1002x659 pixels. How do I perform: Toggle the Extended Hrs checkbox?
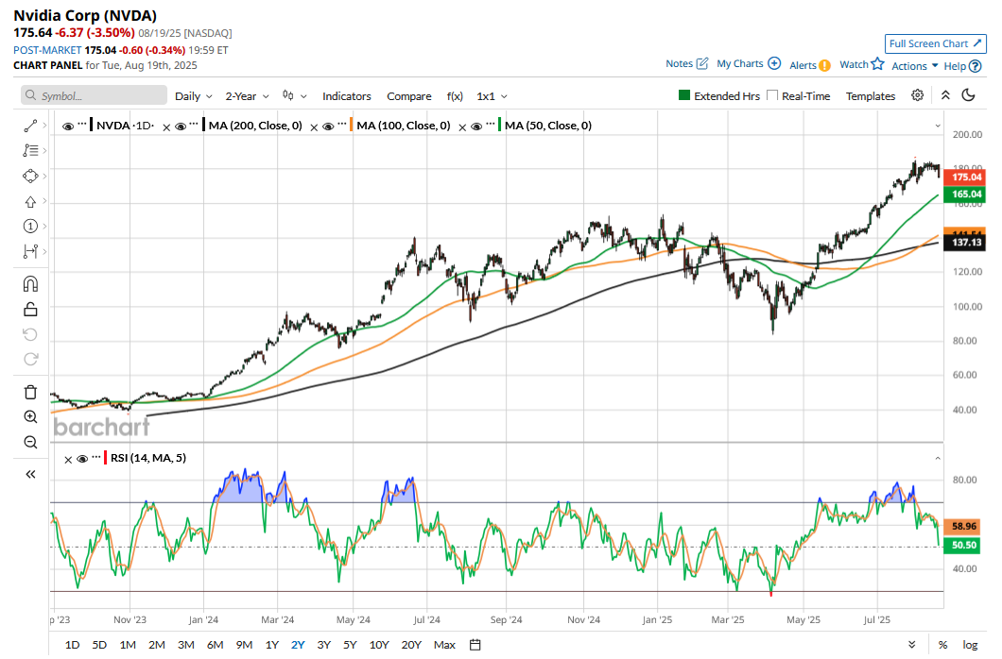tap(683, 95)
